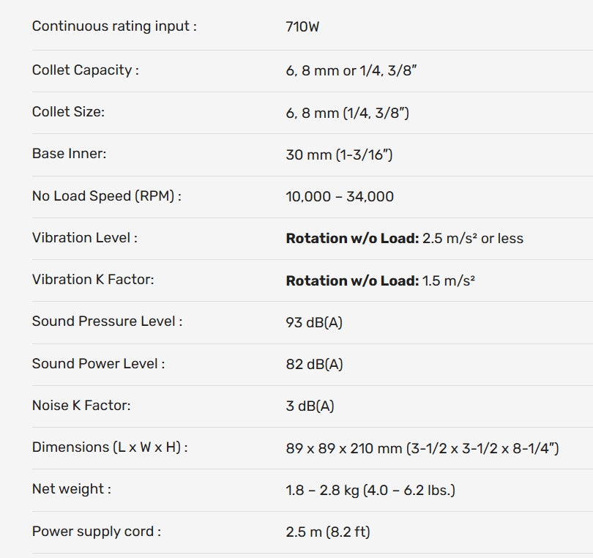593x558 pixels.
Task: Click the "2.5 m/s² or less" vibration value
Action: pyautogui.click(x=473, y=239)
